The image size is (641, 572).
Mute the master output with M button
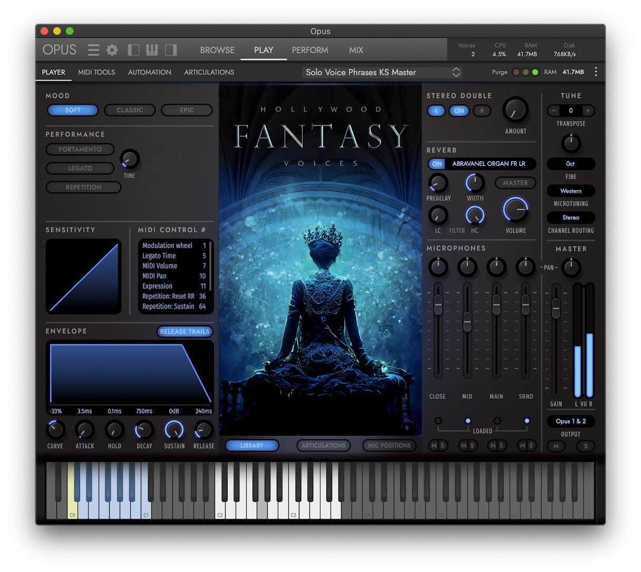click(x=556, y=446)
